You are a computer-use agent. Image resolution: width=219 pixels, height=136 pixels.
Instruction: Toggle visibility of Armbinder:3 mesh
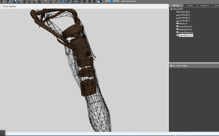[x=177, y=15]
